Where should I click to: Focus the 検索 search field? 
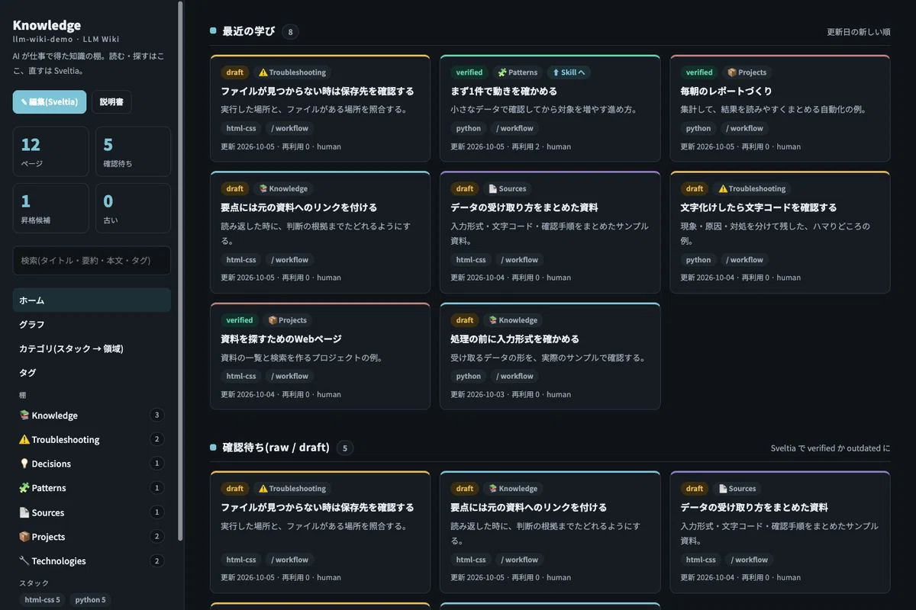point(92,261)
